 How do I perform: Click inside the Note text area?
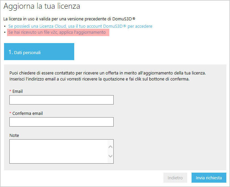(59, 151)
